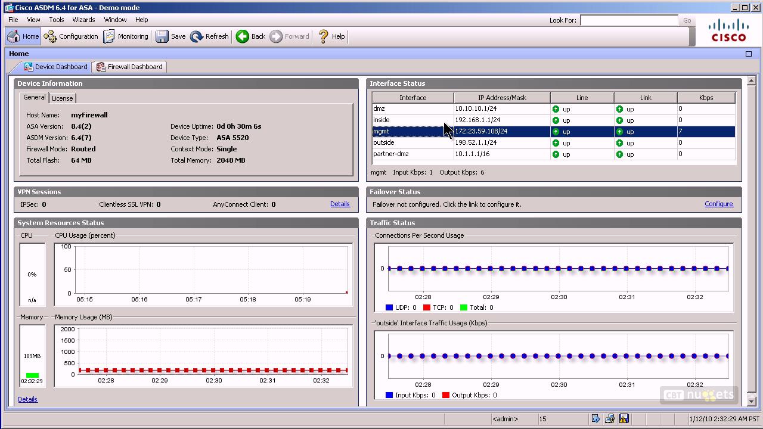Go Back using the green arrow

[x=250, y=36]
